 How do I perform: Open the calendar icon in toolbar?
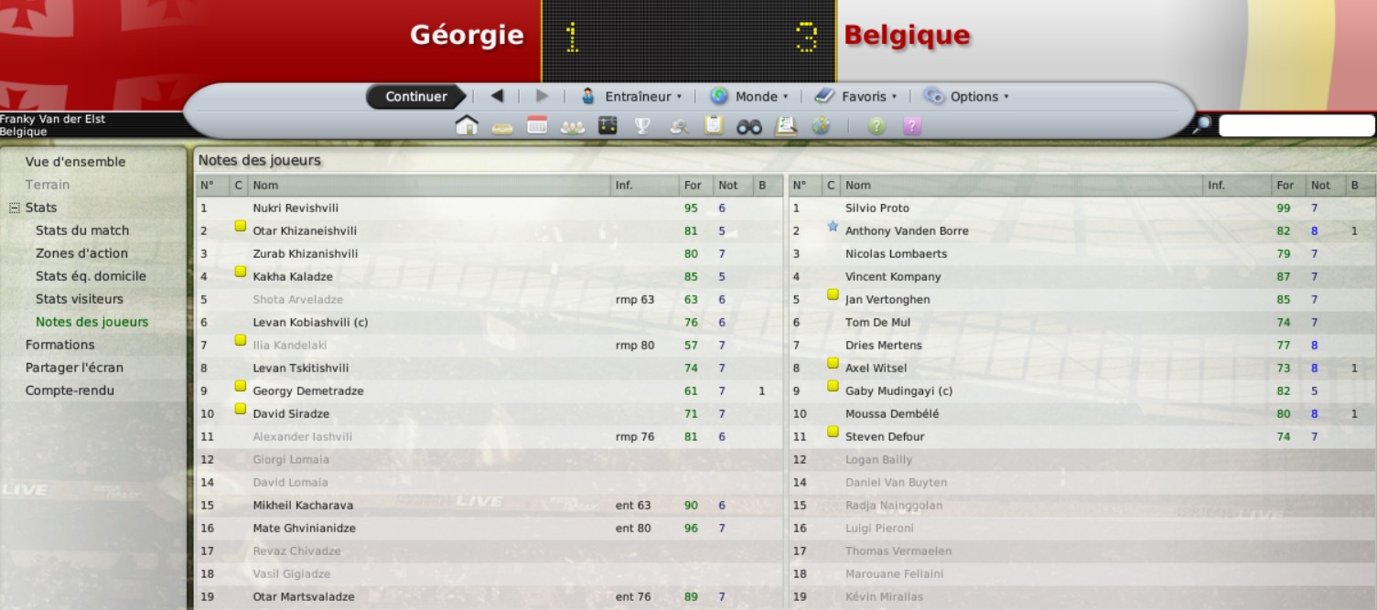point(537,126)
